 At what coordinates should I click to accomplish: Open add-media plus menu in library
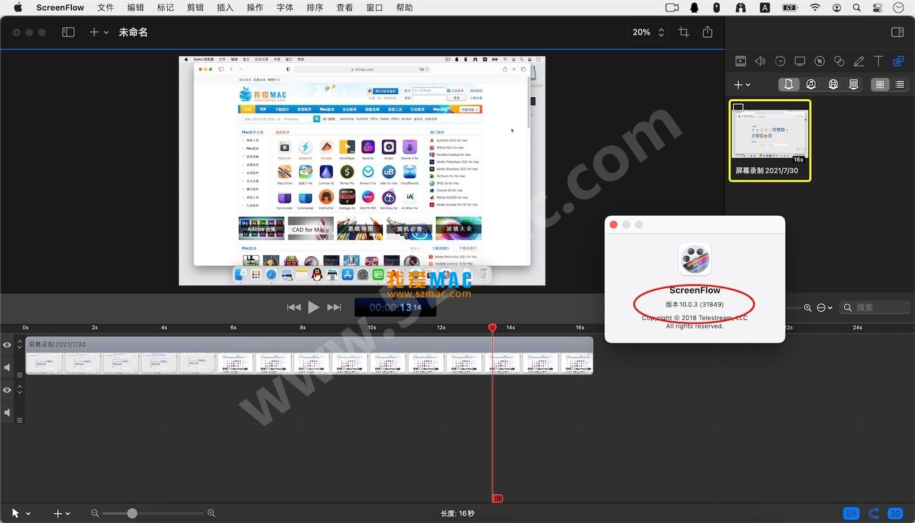pos(742,85)
